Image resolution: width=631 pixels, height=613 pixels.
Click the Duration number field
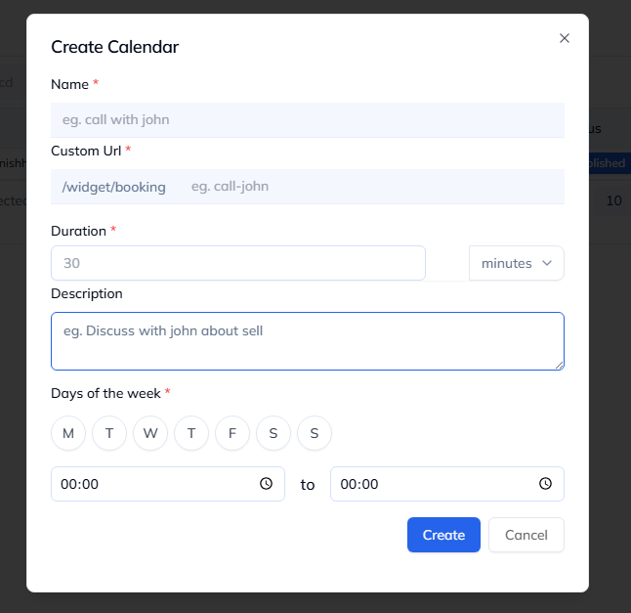(x=237, y=263)
